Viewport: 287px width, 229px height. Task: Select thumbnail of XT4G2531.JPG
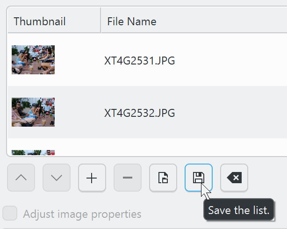pyautogui.click(x=33, y=60)
